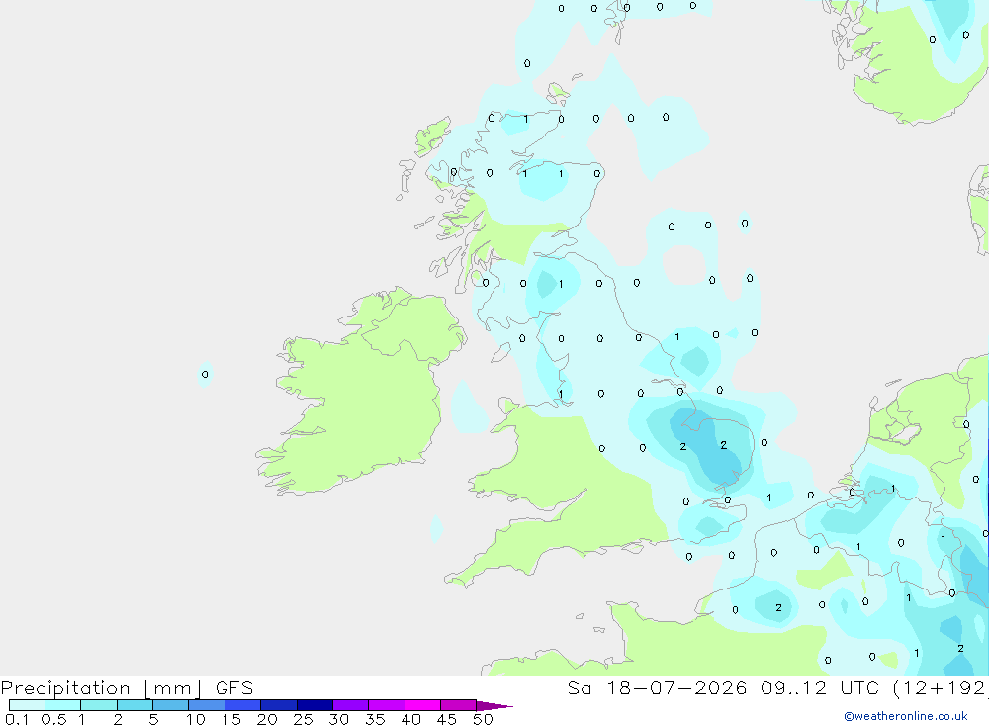Image resolution: width=989 pixels, height=725 pixels.
Task: Click the 'Precipitation [mm] GFS' title text
Action: (127, 688)
